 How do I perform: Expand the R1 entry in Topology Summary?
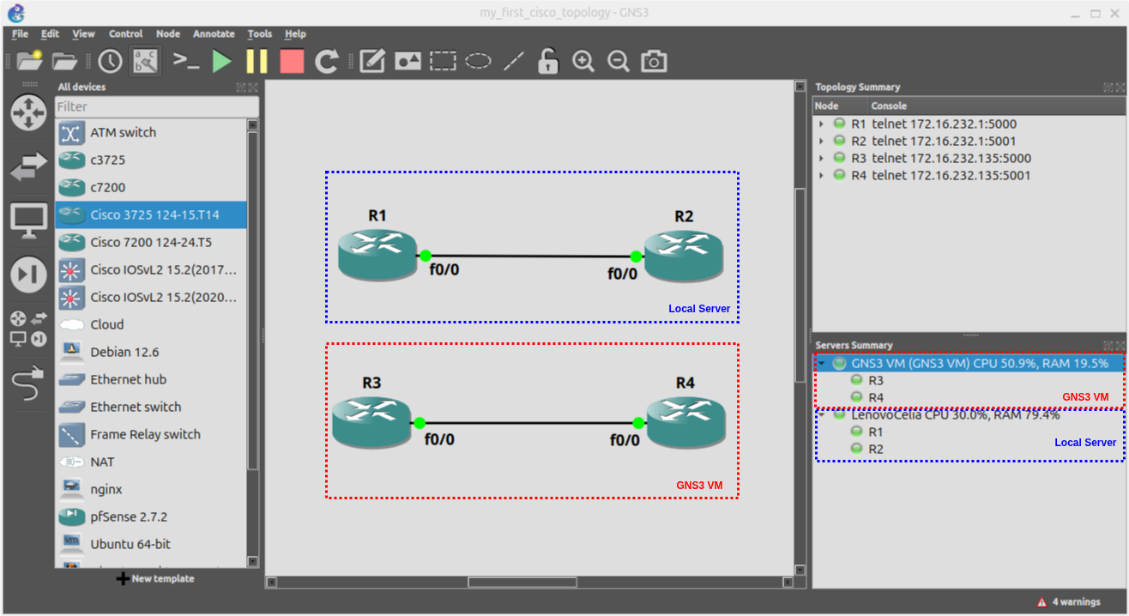point(820,124)
